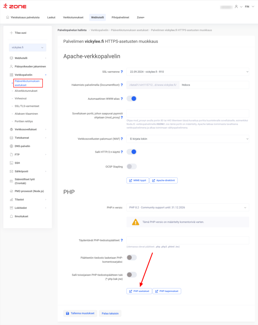The height and width of the screenshot is (325, 258).
Task: Click the Tallenna muutokset button
Action: point(80,313)
